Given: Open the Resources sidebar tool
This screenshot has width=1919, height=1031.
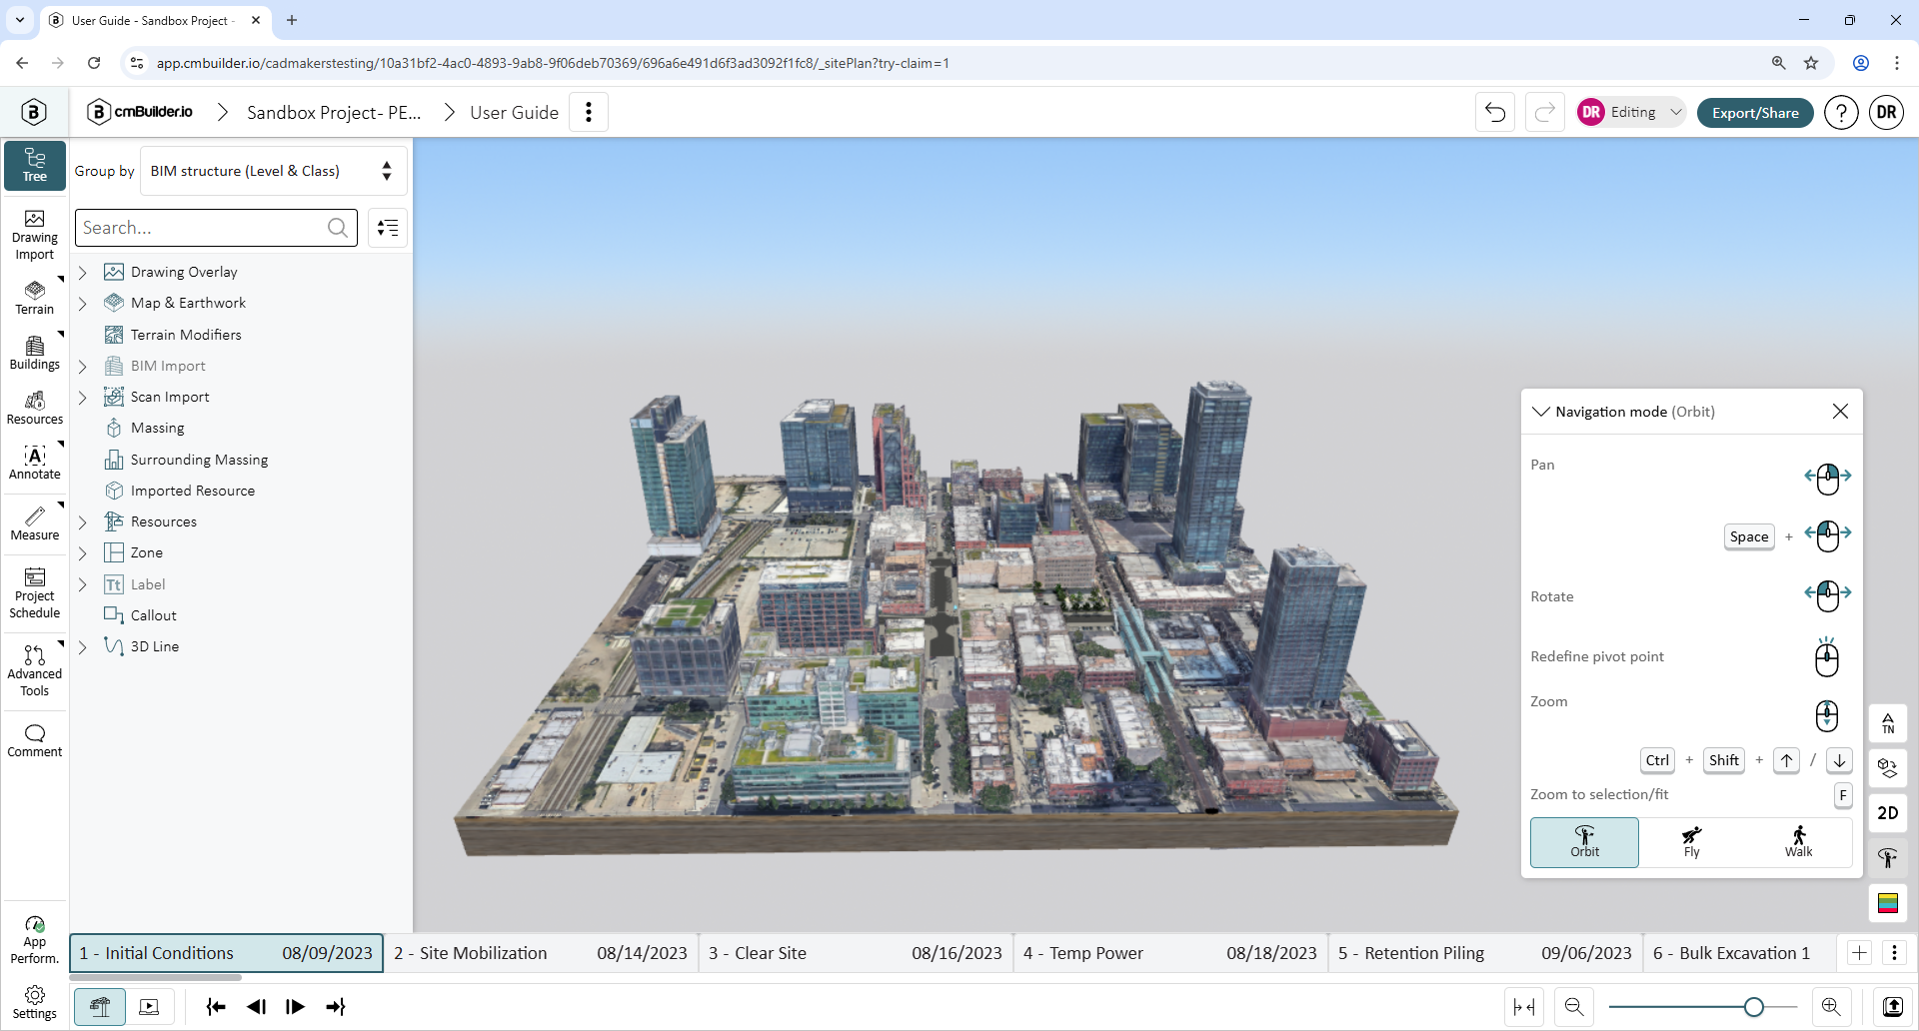Looking at the screenshot, I should coord(35,408).
